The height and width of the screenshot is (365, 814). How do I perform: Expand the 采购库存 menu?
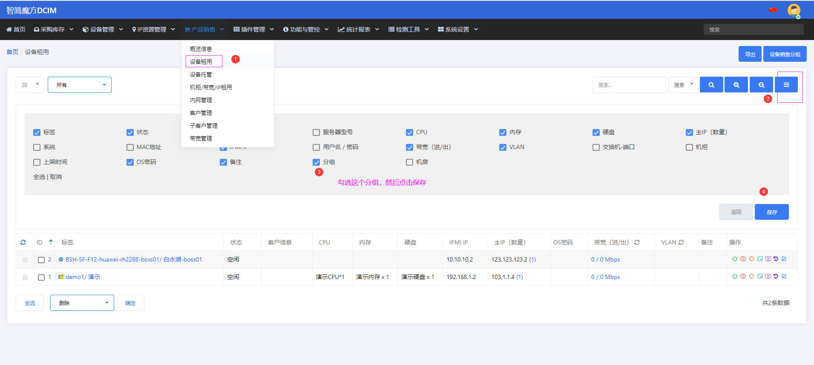pyautogui.click(x=54, y=29)
